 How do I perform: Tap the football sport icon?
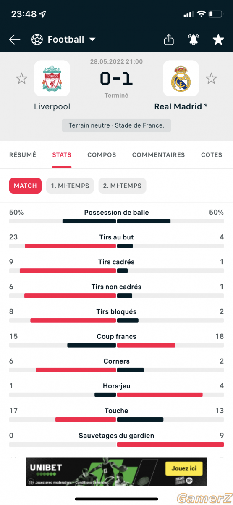pos(37,40)
